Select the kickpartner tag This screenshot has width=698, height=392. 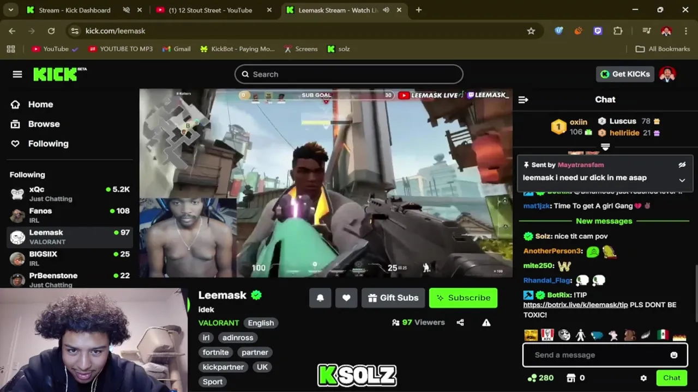[223, 367]
